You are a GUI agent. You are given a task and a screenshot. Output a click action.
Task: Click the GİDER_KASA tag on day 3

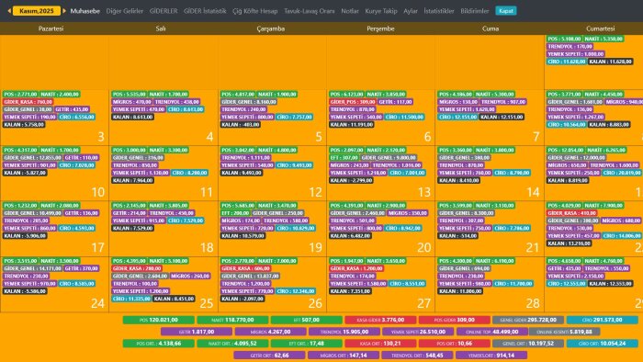pyautogui.click(x=28, y=102)
